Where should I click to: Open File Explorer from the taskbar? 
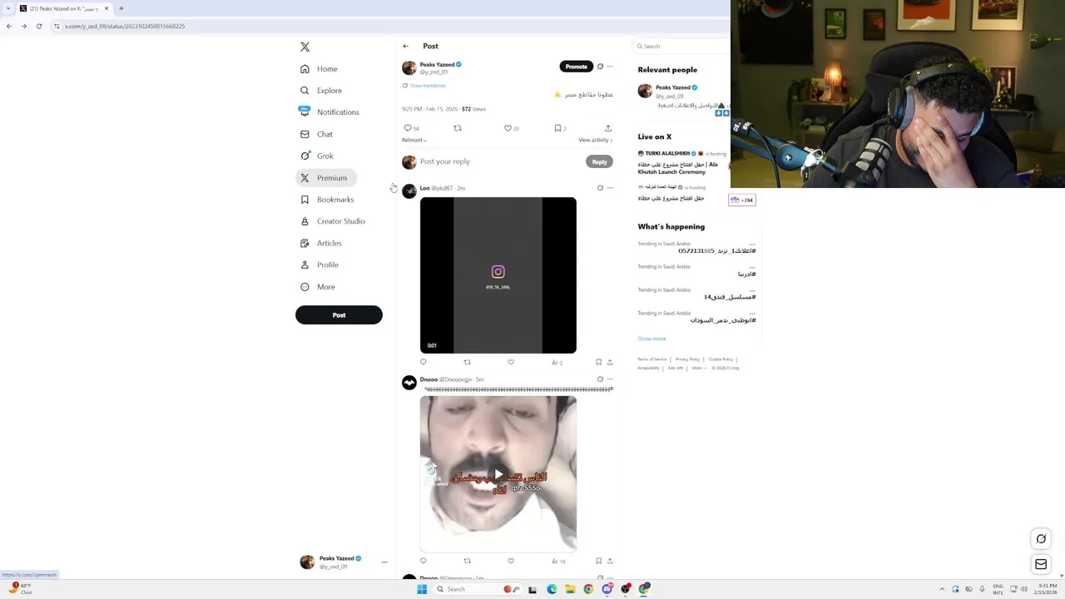[x=570, y=589]
